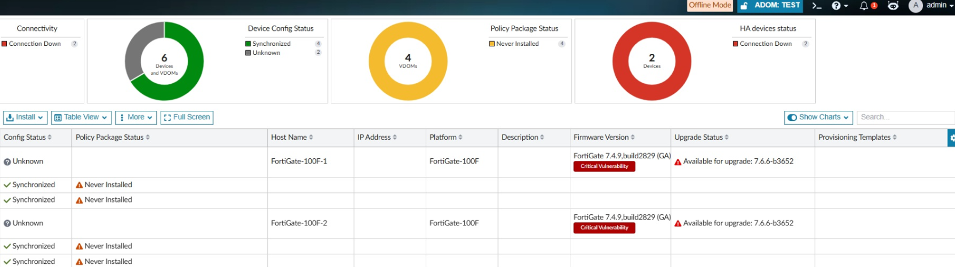Click red Connection Down swatch under HA devices
The width and height of the screenshot is (955, 267).
pyautogui.click(x=736, y=44)
